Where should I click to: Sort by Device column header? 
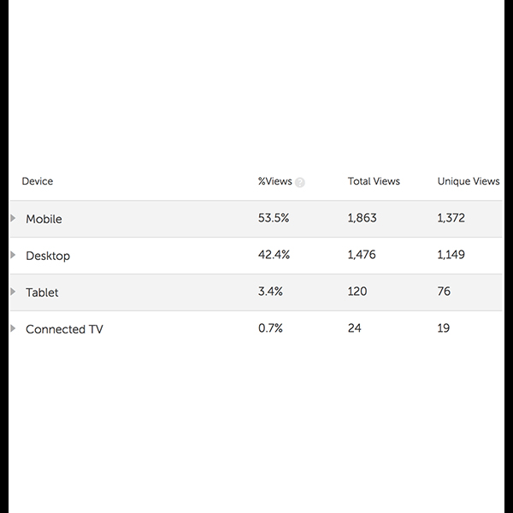(x=38, y=181)
